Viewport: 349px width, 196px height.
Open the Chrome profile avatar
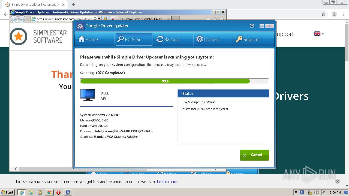tap(334, 14)
